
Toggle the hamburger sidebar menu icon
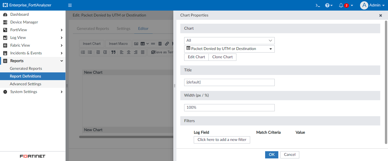70,5
